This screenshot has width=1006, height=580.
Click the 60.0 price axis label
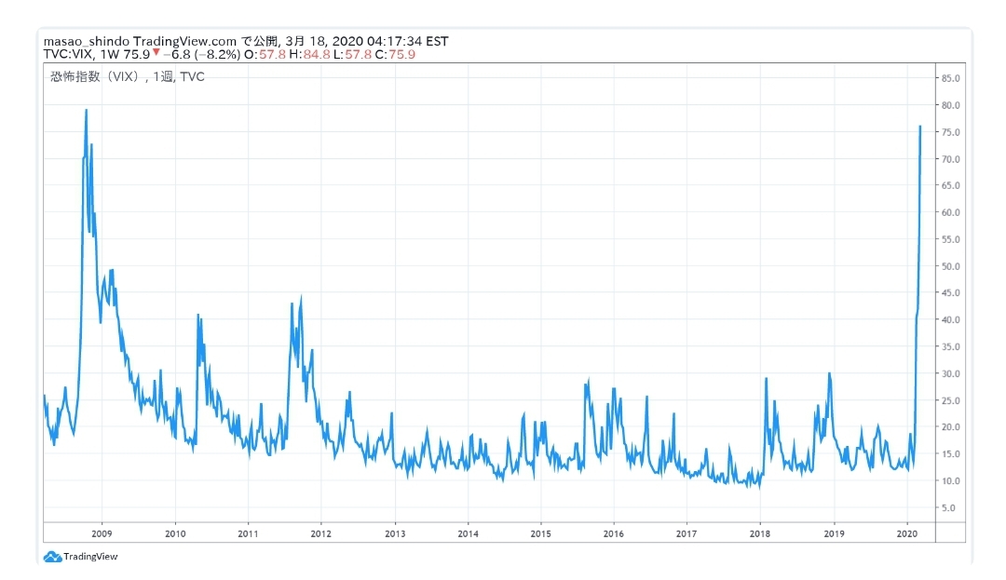point(950,212)
